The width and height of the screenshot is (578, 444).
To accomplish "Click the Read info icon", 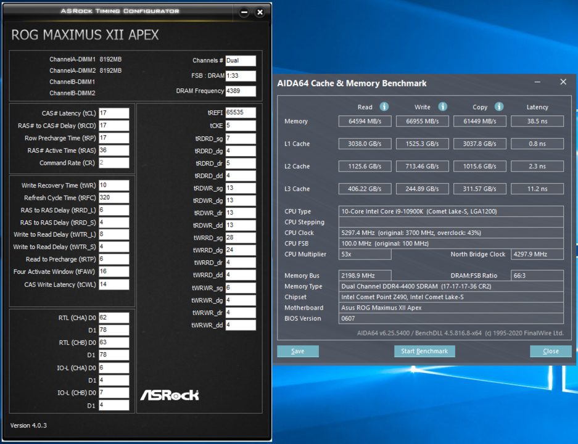I will [x=384, y=107].
